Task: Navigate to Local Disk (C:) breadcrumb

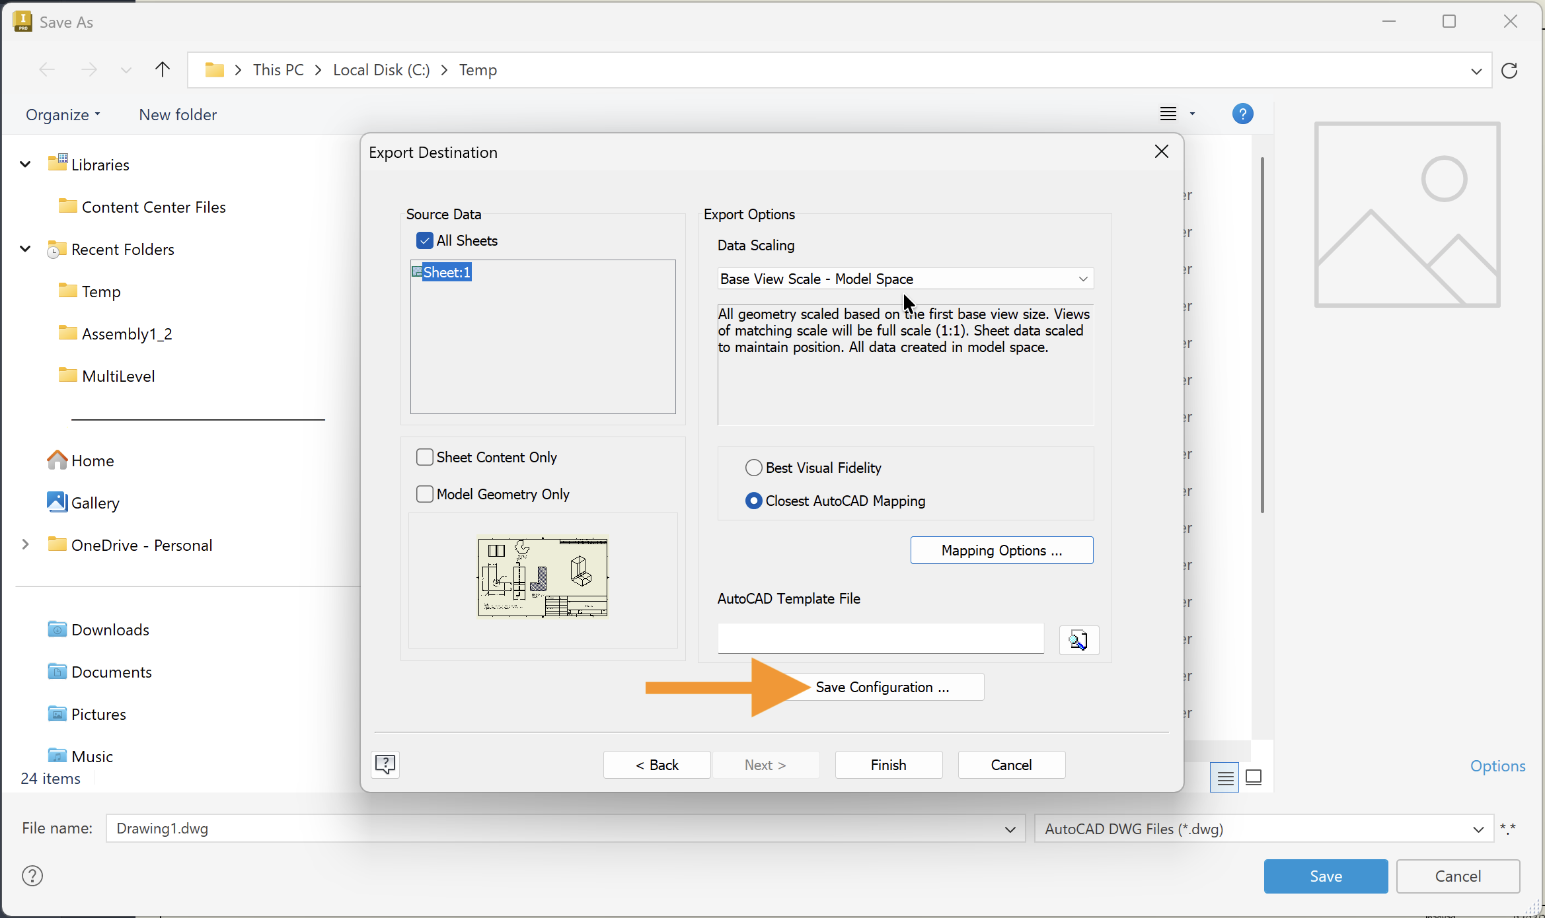Action: [381, 70]
